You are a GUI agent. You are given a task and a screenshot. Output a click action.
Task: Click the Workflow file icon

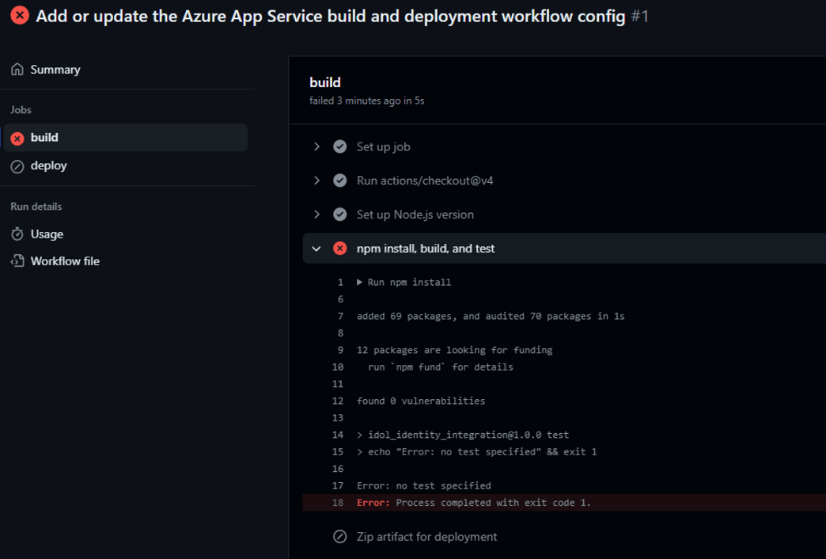click(17, 261)
